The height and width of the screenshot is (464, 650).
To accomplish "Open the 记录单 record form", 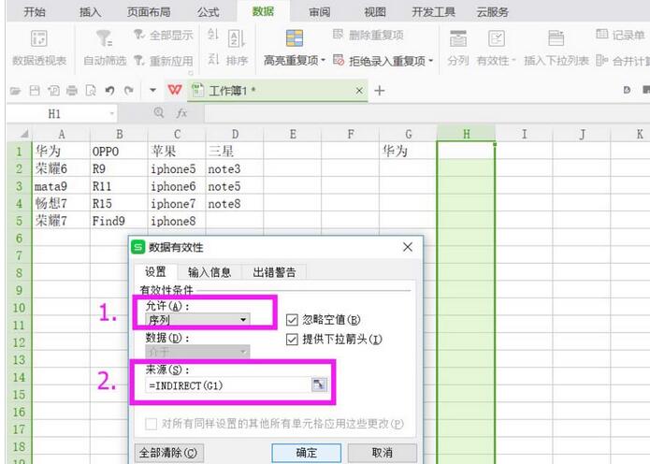I will point(620,36).
